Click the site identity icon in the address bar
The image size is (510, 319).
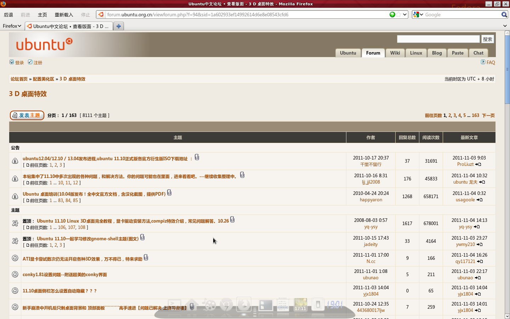coord(101,15)
